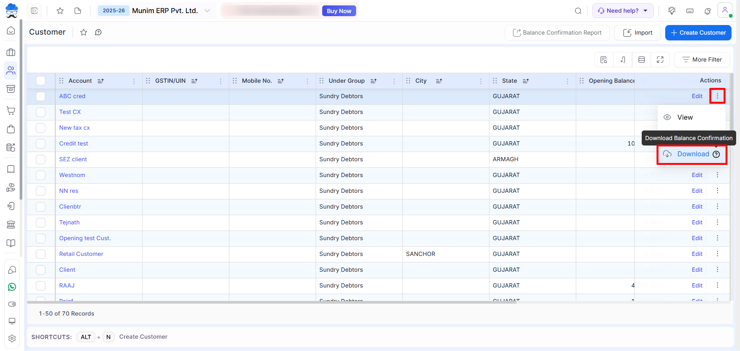This screenshot has width=740, height=351.
Task: Open the search icon in top bar
Action: [x=578, y=11]
